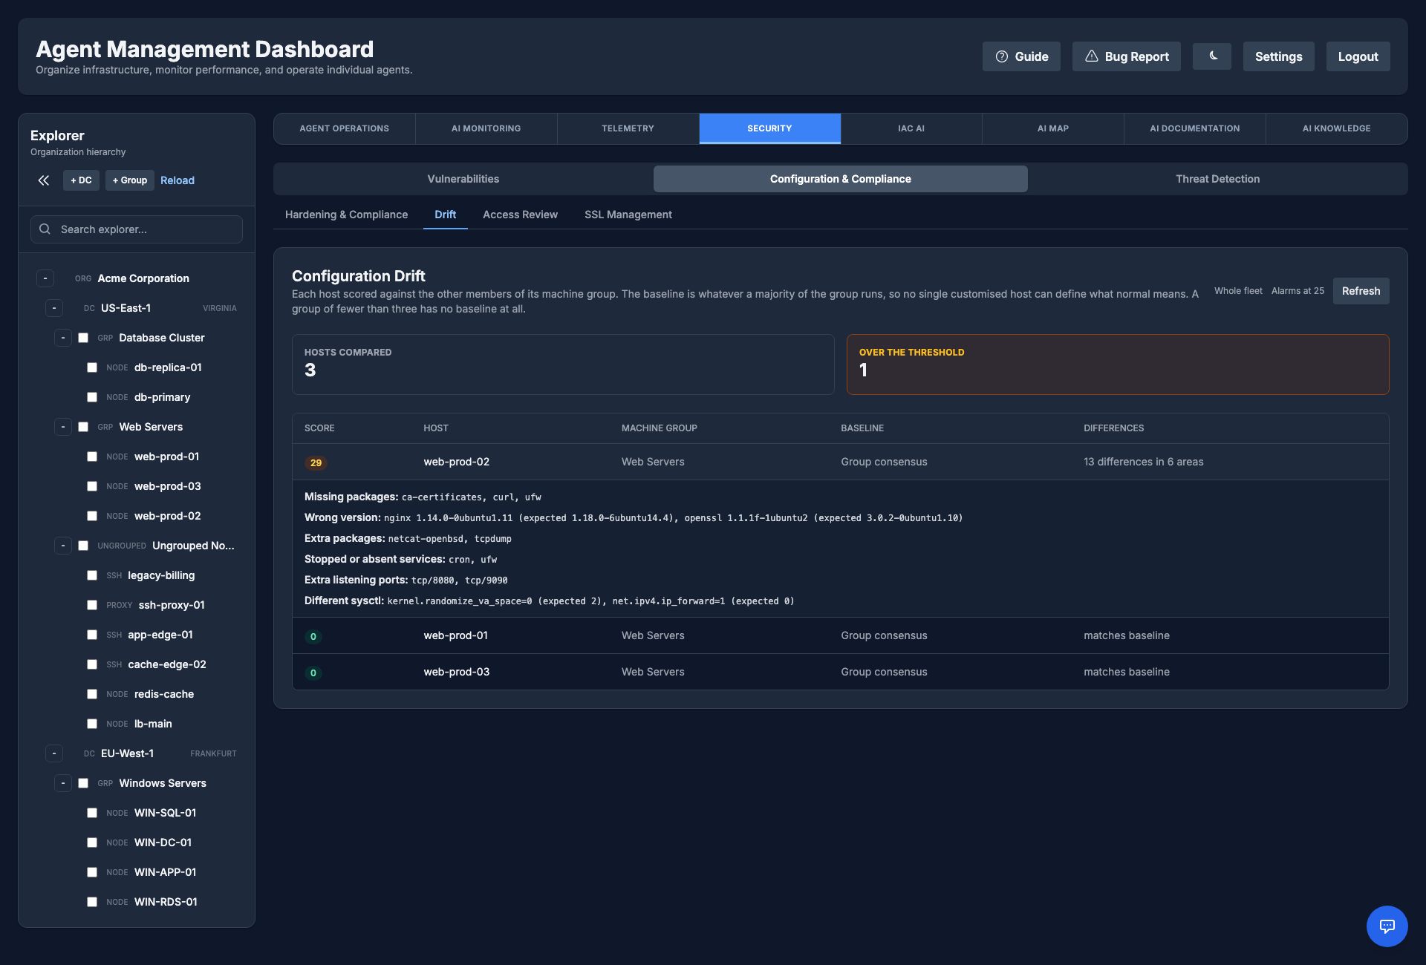Tick the db-replica-01 node checkbox
Viewport: 1426px width, 965px height.
tap(92, 367)
